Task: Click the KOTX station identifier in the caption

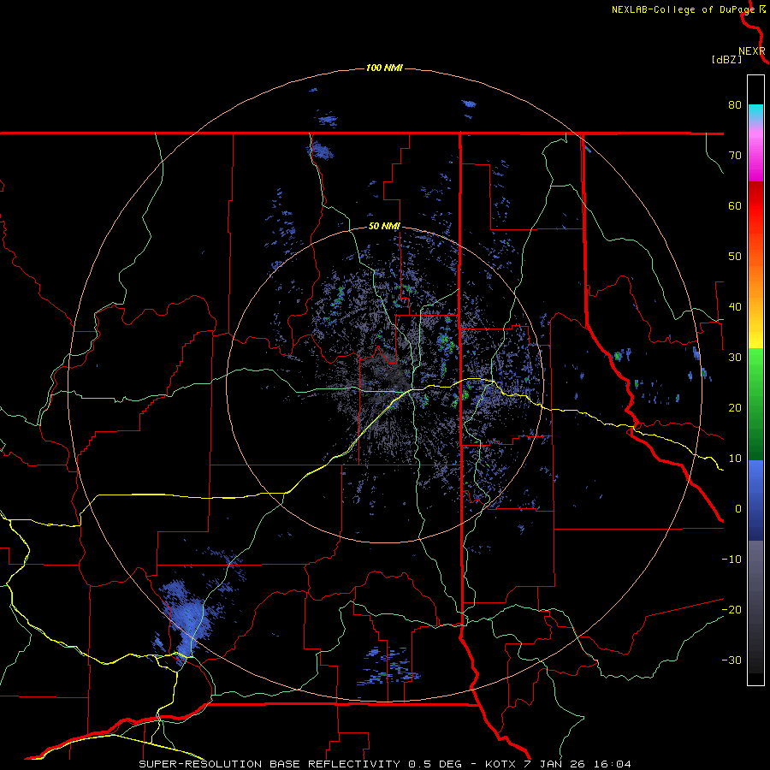Action: pos(500,764)
